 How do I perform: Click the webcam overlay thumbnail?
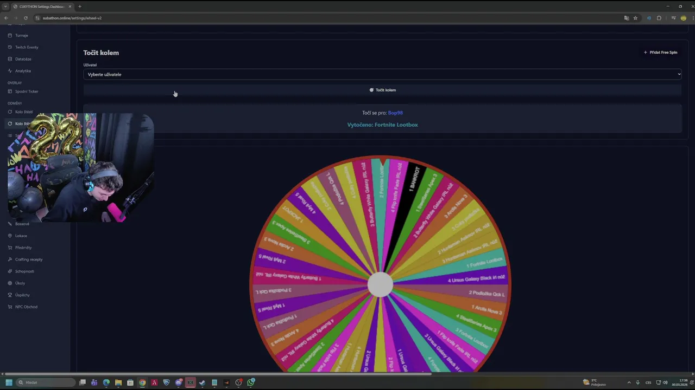pyautogui.click(x=80, y=167)
